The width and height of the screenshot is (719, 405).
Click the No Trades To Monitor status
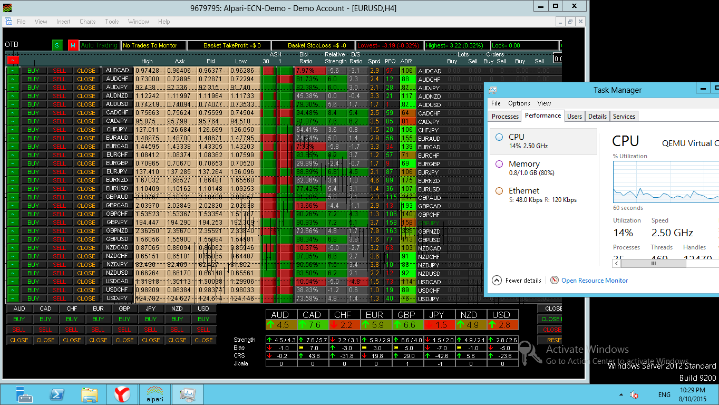(153, 45)
